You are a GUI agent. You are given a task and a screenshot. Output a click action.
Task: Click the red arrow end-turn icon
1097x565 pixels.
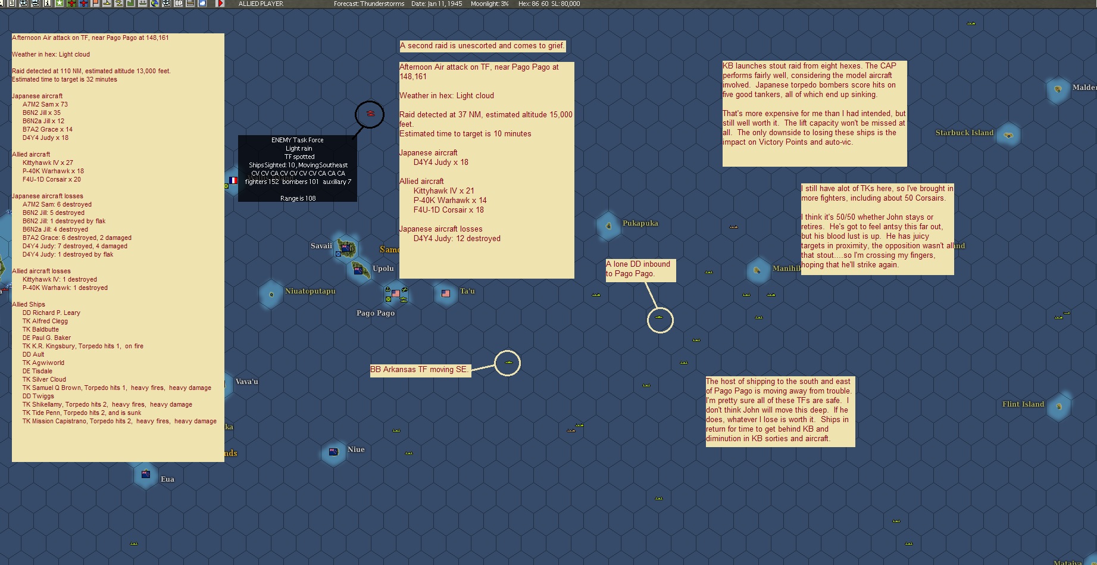220,4
